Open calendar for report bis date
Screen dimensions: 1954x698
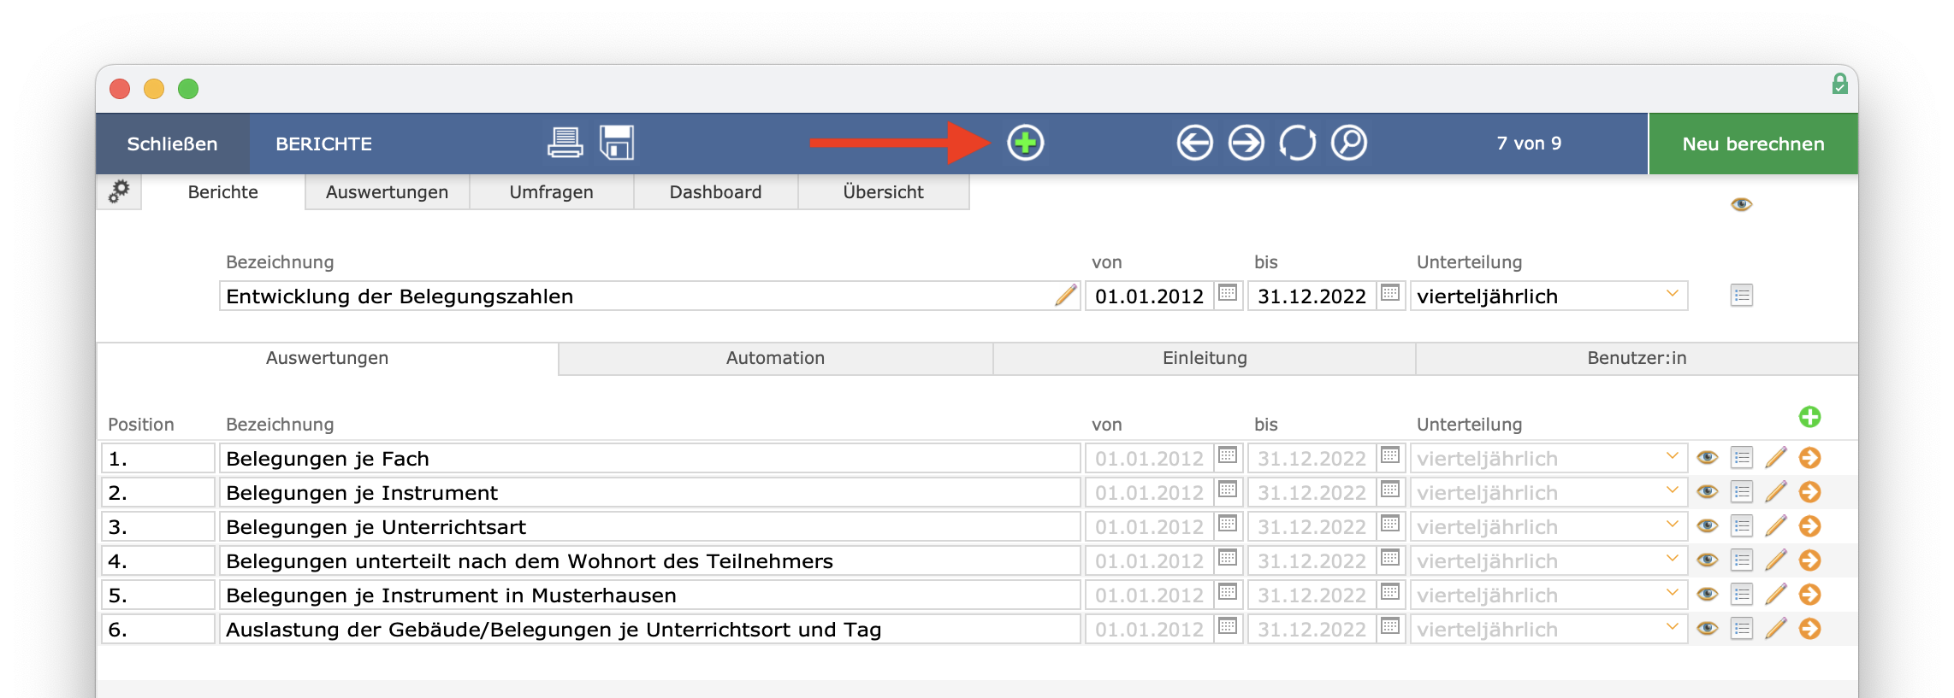click(1390, 294)
